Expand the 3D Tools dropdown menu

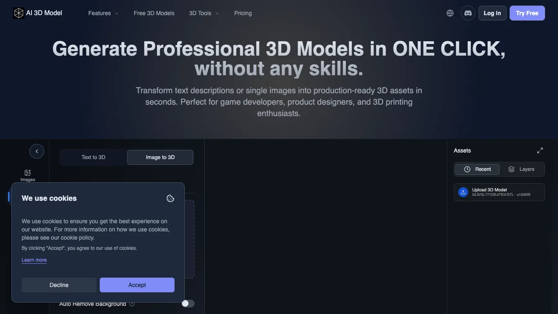[204, 13]
